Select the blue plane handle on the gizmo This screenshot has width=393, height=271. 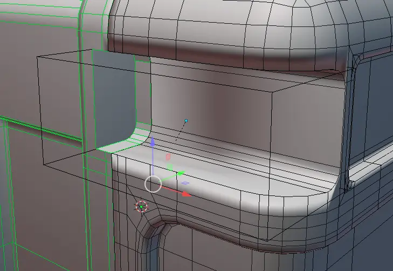click(x=185, y=184)
